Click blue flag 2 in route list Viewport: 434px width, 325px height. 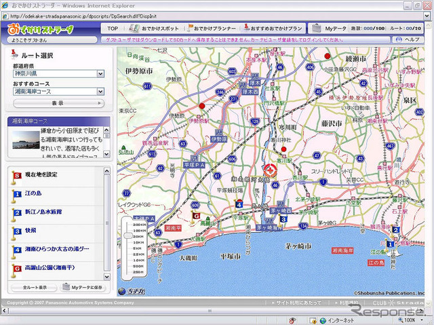pos(16,214)
